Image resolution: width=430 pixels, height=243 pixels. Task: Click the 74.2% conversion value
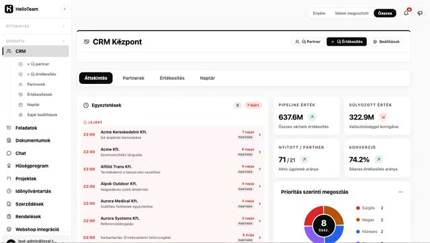[x=359, y=160]
